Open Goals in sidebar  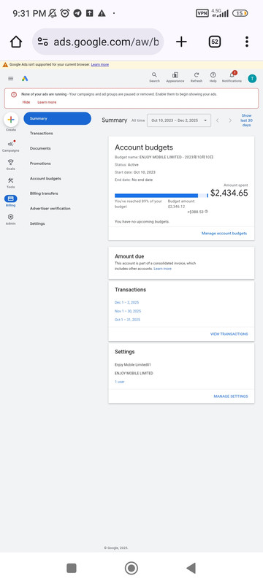(x=11, y=164)
